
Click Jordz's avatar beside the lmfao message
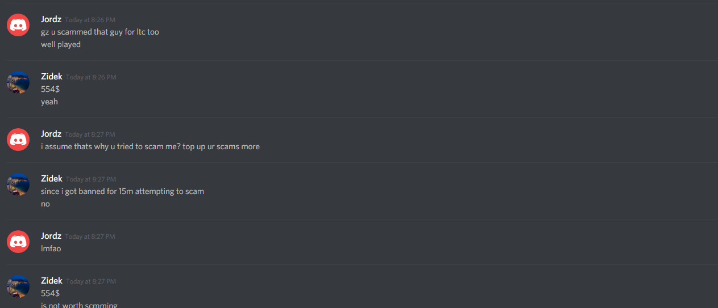(x=18, y=242)
